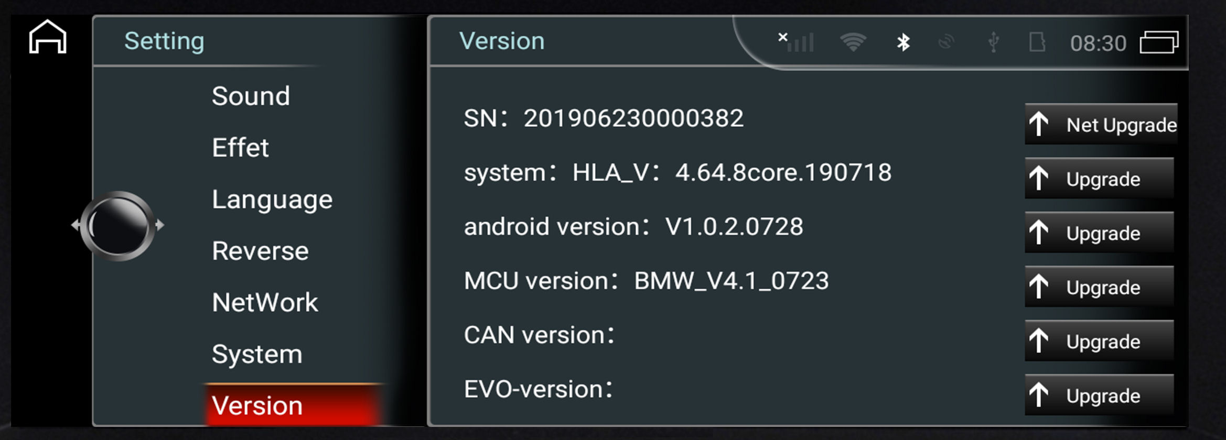The height and width of the screenshot is (440, 1226).
Task: Open the Sound settings
Action: coord(251,96)
